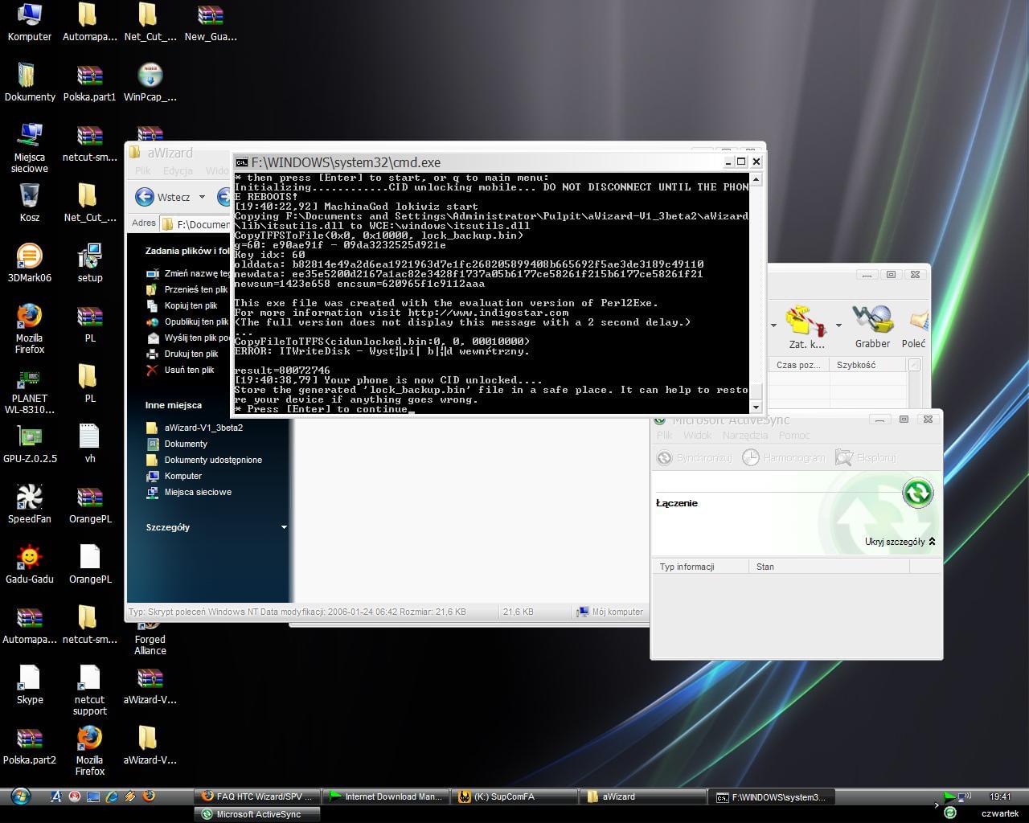The width and height of the screenshot is (1029, 823).
Task: Launch SpeedFan desktop icon
Action: click(30, 504)
